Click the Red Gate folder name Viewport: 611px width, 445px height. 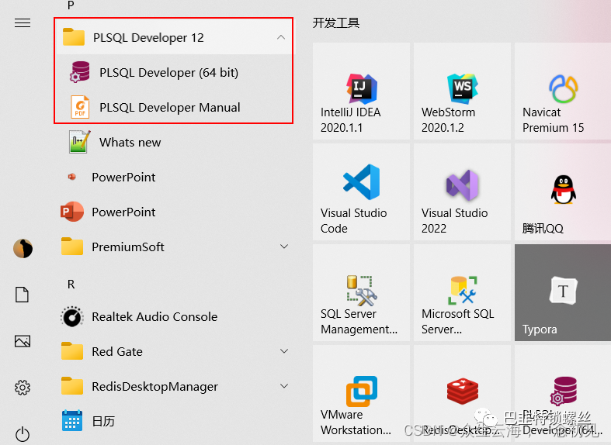pos(117,352)
